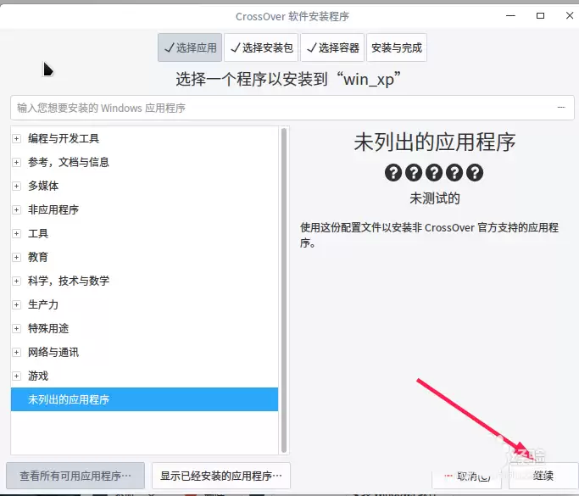Click the 继续 button
This screenshot has height=496, width=579.
(543, 476)
